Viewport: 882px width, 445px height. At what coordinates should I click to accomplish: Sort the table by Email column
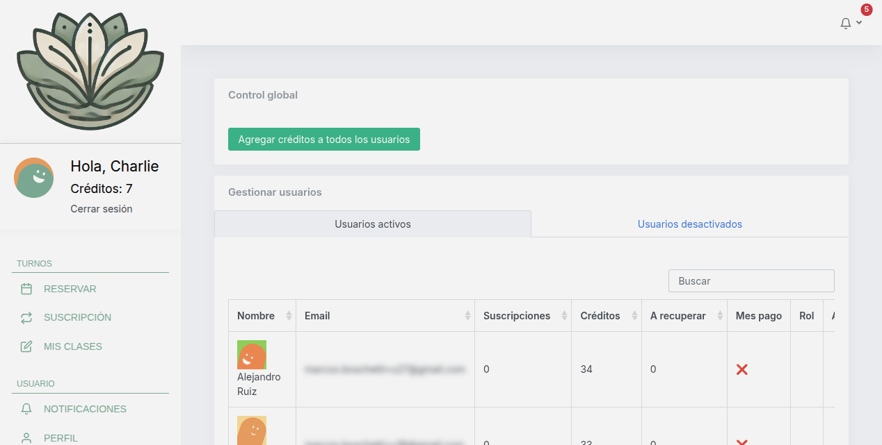385,316
